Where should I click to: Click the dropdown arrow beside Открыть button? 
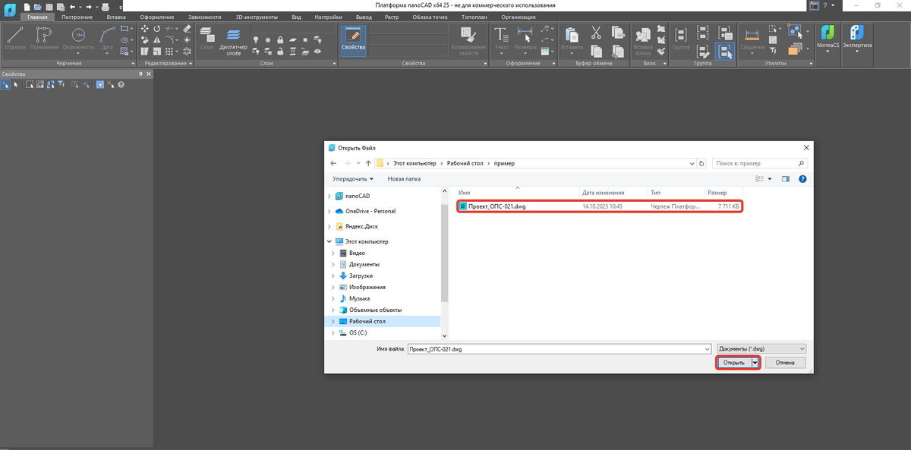pos(755,363)
